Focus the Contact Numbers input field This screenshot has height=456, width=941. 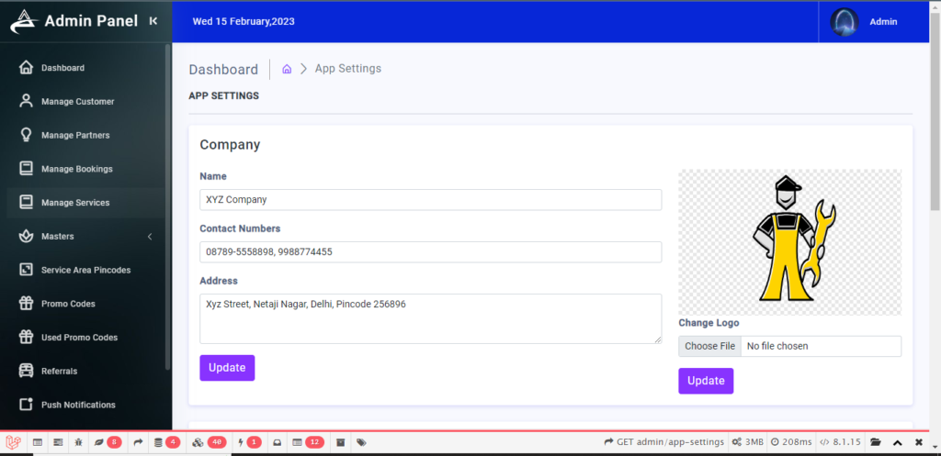tap(430, 252)
